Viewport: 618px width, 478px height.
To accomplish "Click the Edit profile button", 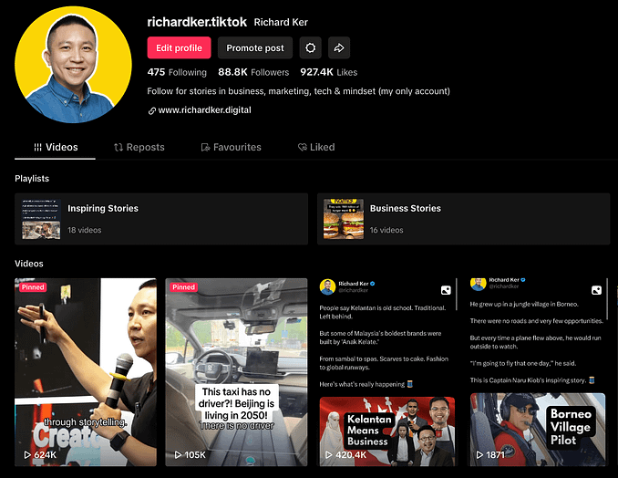I will pos(179,47).
